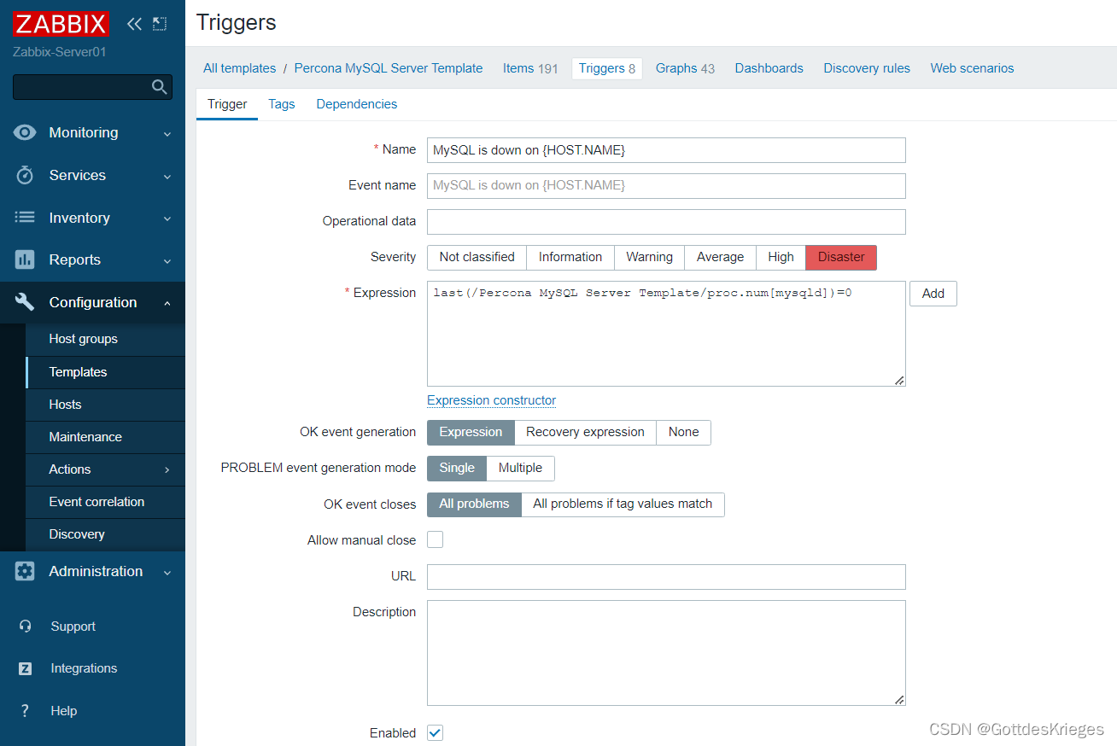Open Hosts in Configuration menu
Screen dimensions: 1117x746
[105, 405]
